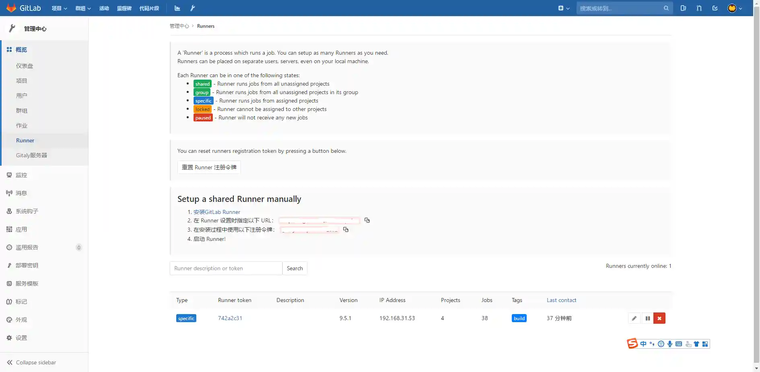Screen dimensions: 760x372
Task: Open 系统钩子 in the sidebar
Action: tap(27, 211)
